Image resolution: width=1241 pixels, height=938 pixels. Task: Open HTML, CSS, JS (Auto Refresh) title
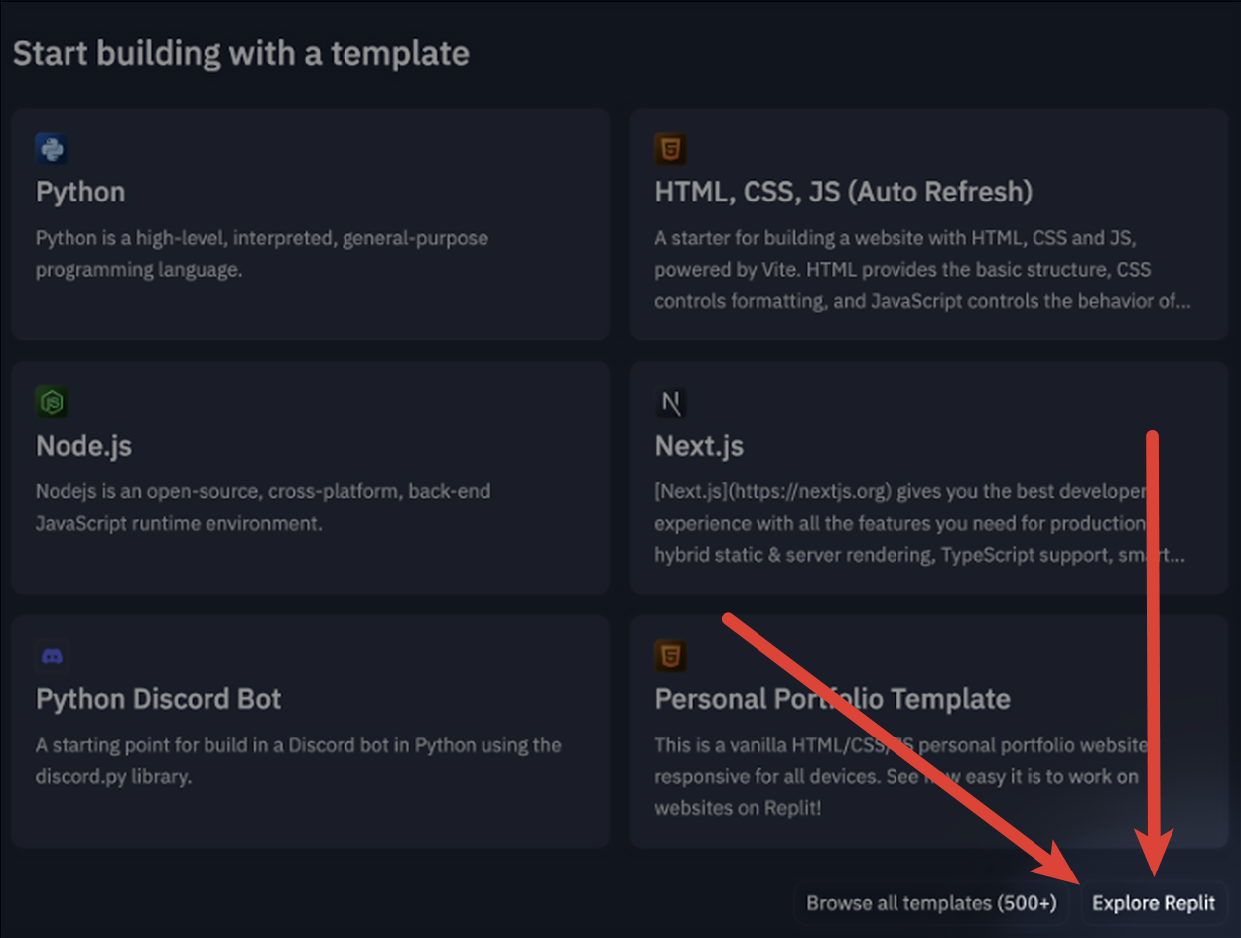pos(843,192)
